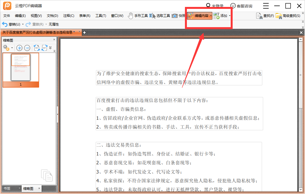Add a new tab with the plus button
Screen dimensions: 305x194
(84, 32)
